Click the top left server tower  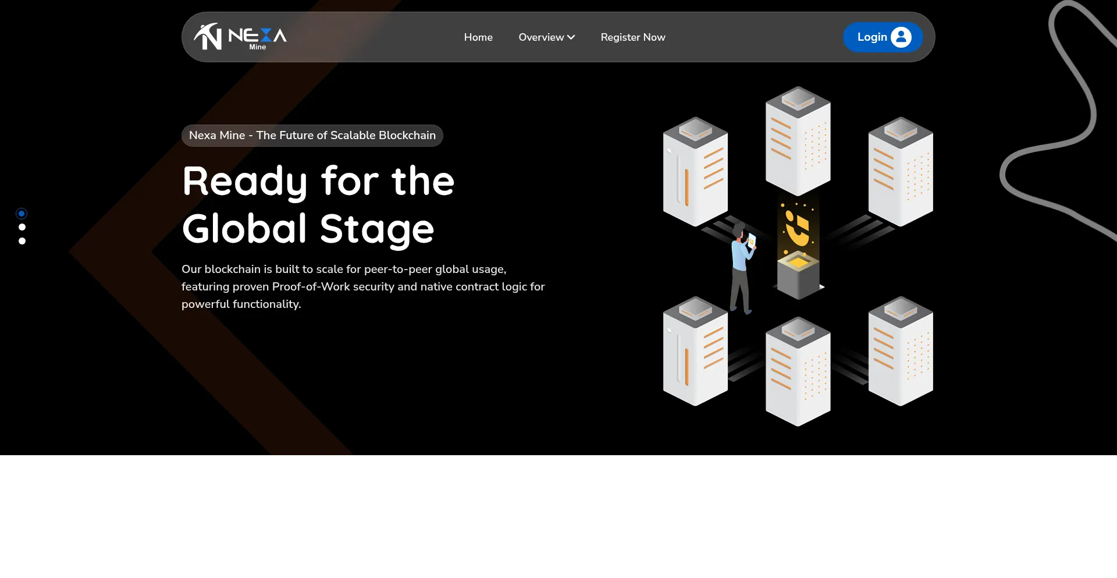pos(695,172)
